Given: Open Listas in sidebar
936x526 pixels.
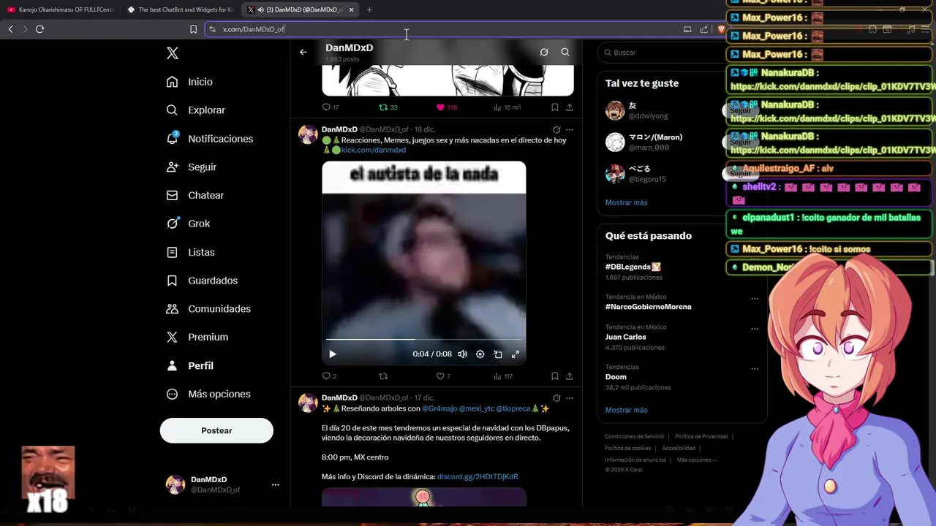Looking at the screenshot, I should (x=190, y=252).
